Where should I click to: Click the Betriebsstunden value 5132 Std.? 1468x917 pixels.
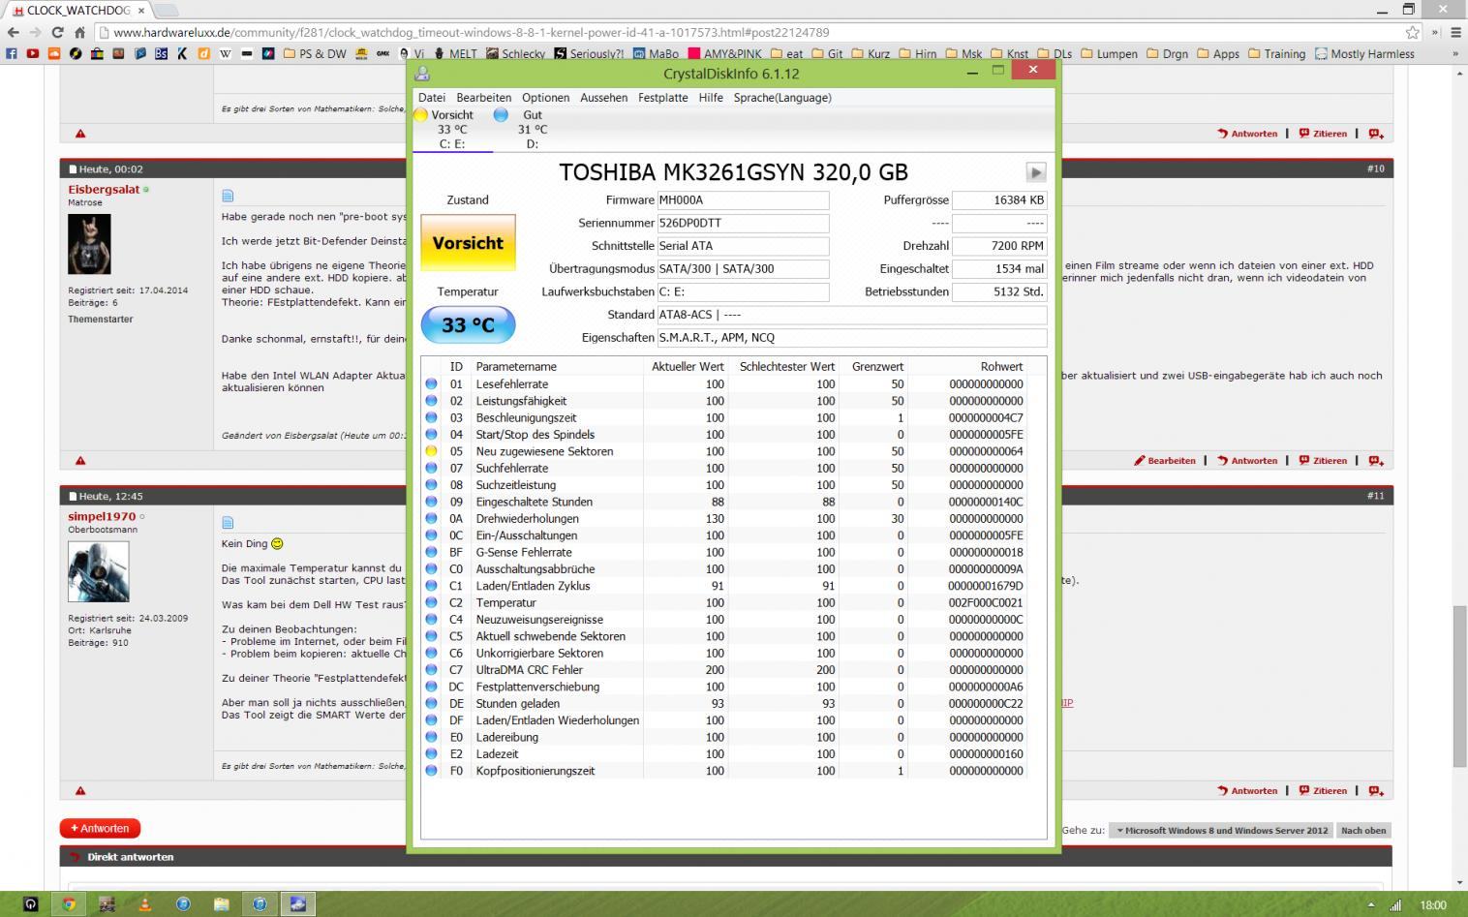pos(999,291)
